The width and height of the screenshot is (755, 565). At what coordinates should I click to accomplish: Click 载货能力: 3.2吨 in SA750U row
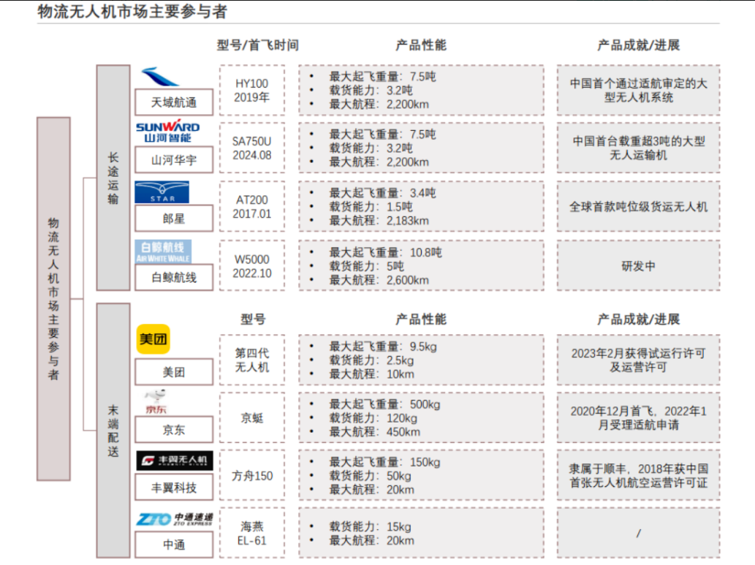pos(371,148)
